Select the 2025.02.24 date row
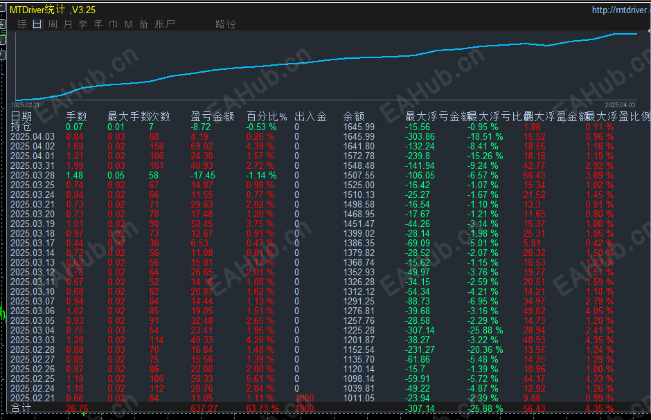The height and width of the screenshot is (420, 651). (33, 388)
